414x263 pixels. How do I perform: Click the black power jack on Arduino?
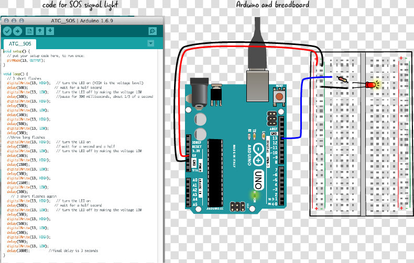199,92
